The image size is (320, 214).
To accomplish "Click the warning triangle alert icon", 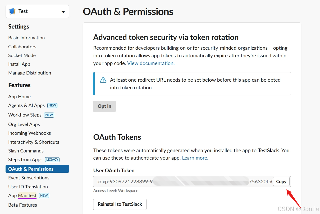I will 103,80.
